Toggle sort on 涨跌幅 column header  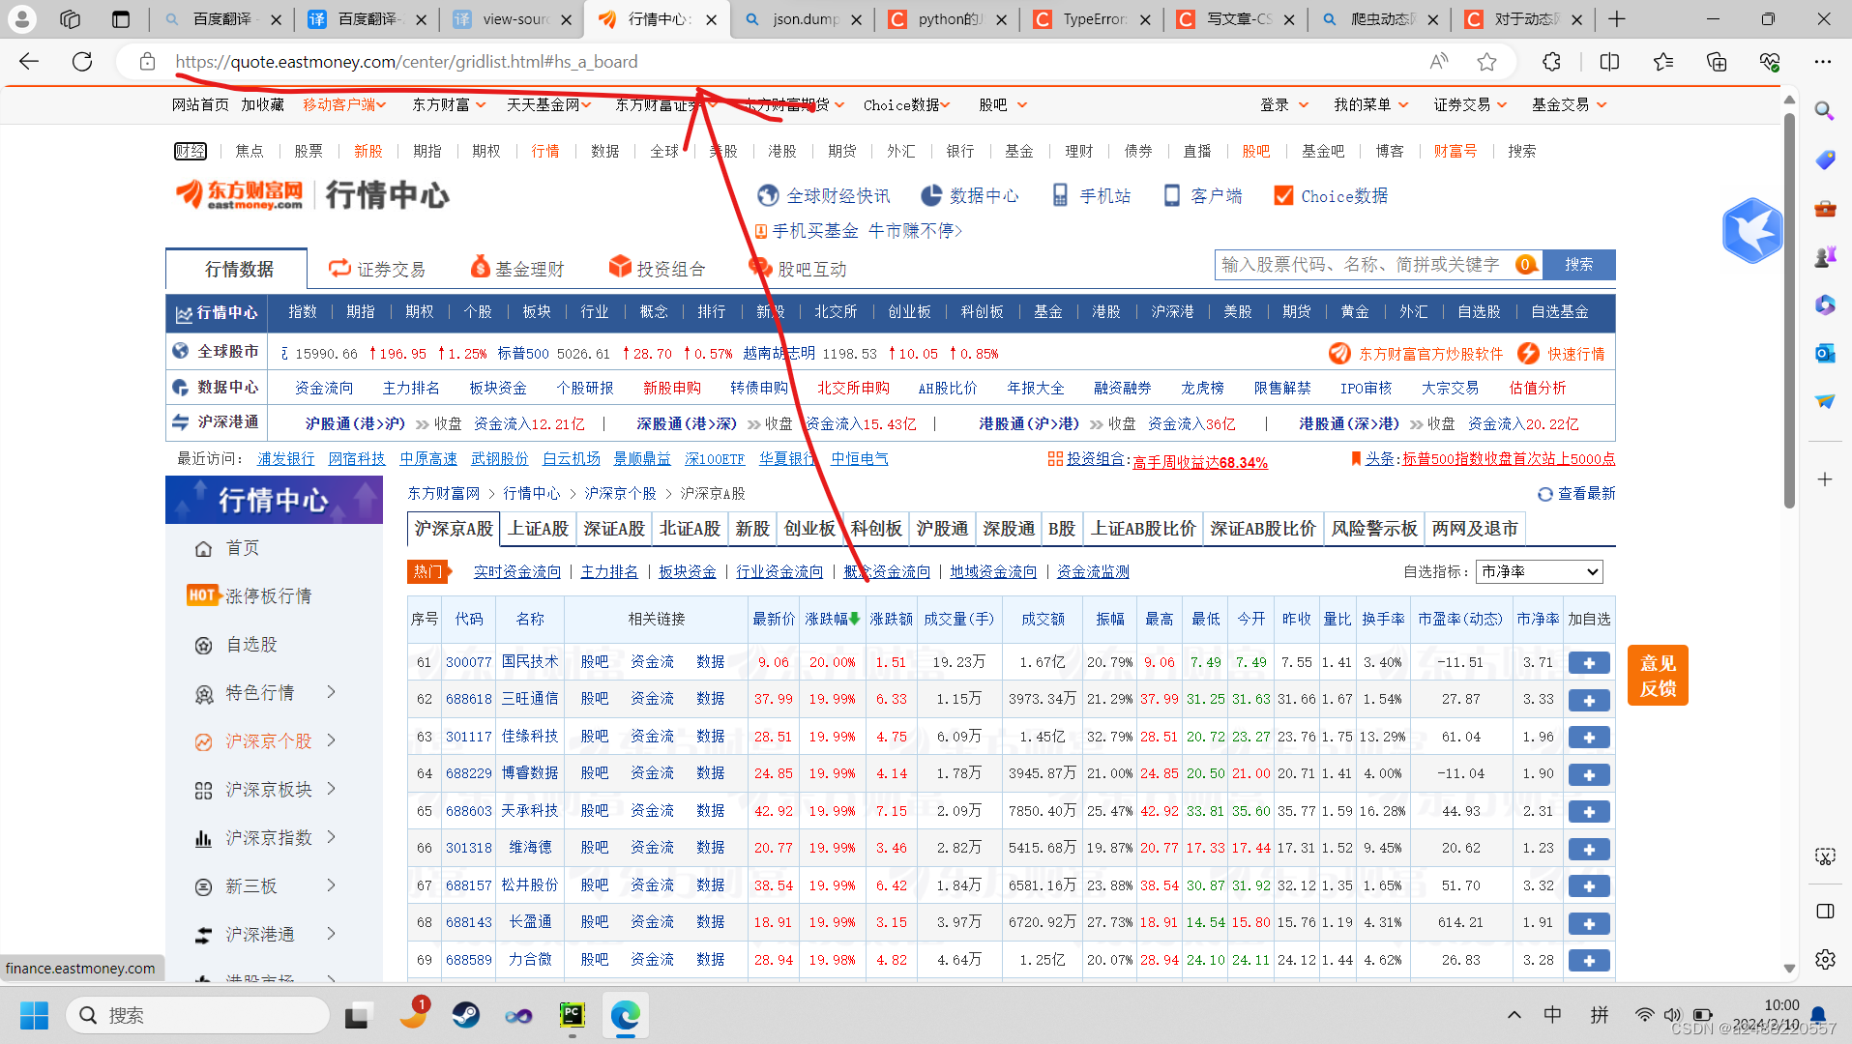coord(832,619)
